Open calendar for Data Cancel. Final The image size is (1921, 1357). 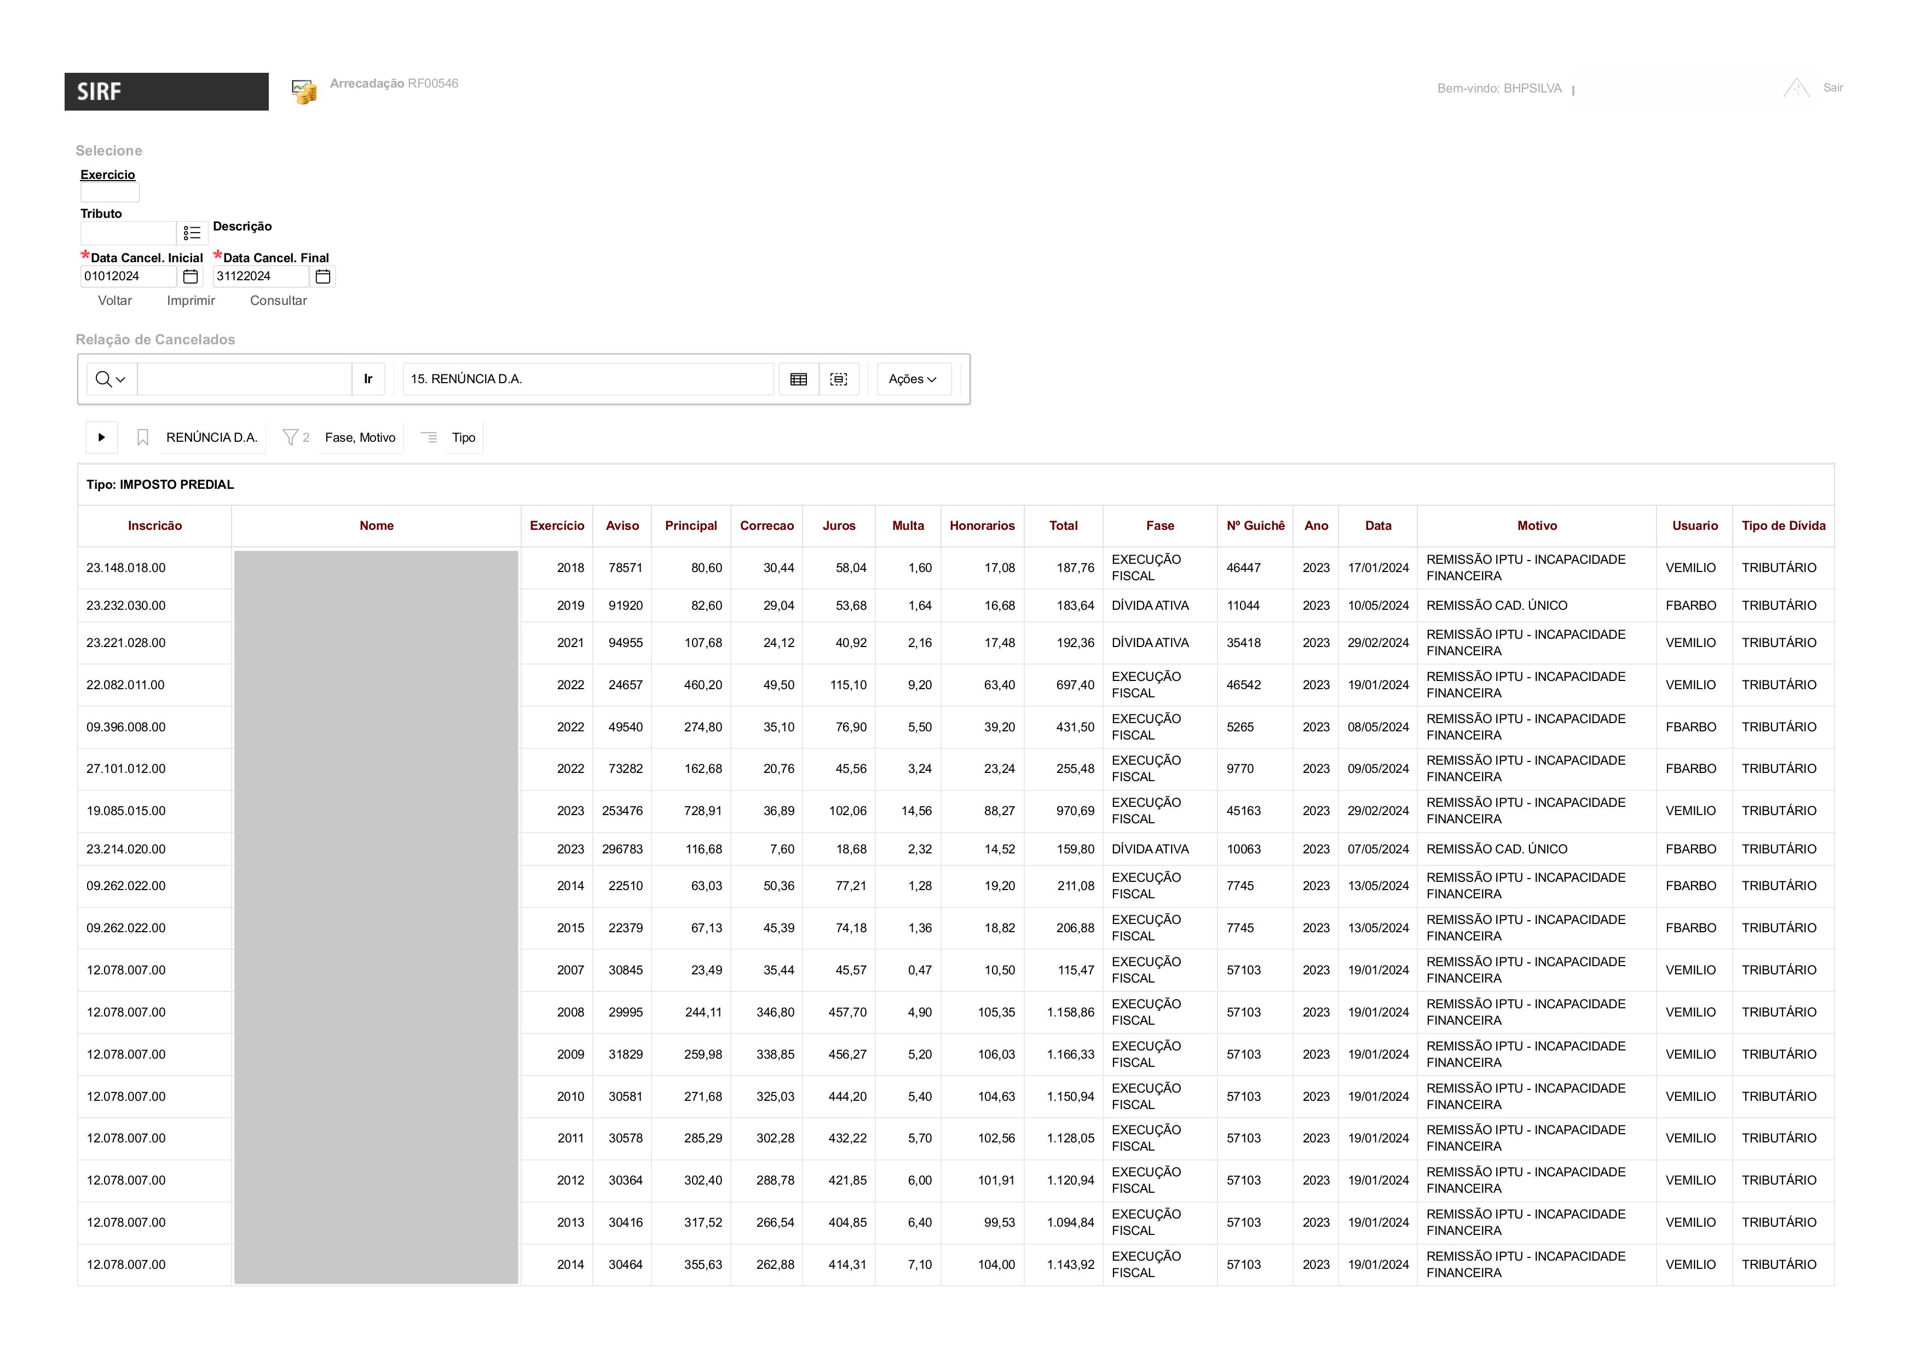coord(323,276)
